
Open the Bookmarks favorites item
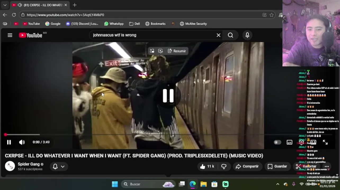tap(155, 24)
